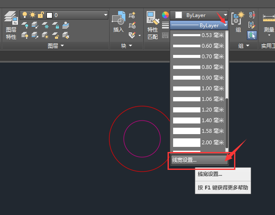The width and height of the screenshot is (275, 215).
Task: Select 0.90 毫米 lineweight
Action: tap(198, 78)
